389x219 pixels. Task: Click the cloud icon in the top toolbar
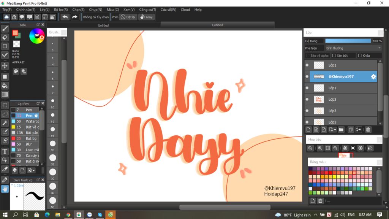(x=6, y=17)
